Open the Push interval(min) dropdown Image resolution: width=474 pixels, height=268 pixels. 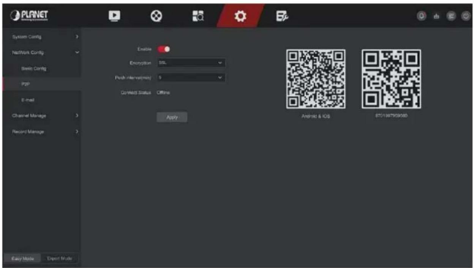pos(191,78)
